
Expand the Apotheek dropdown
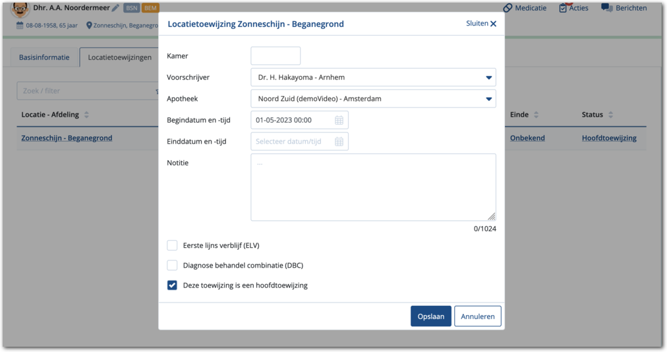(x=488, y=100)
